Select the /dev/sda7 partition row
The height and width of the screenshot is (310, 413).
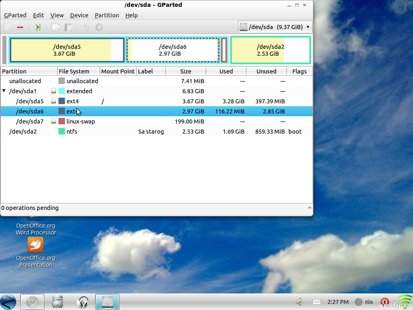pos(156,121)
